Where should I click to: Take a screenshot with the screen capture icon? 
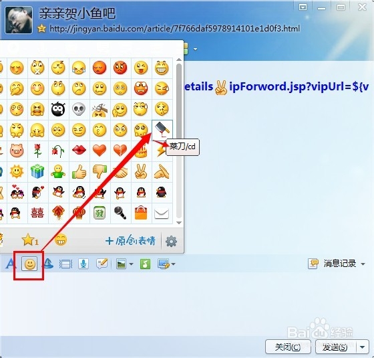(164, 264)
